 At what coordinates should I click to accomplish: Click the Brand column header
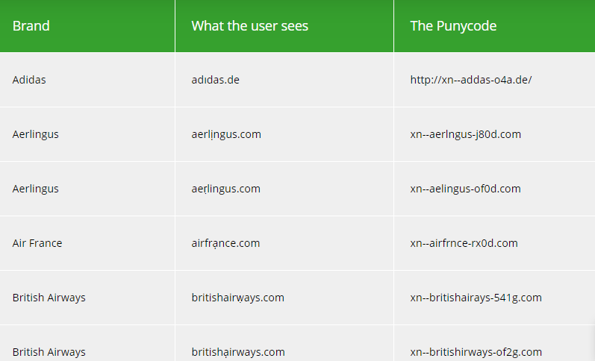31,26
